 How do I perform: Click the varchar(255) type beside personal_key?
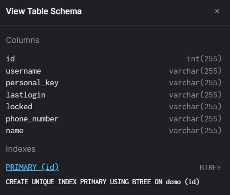(195, 83)
